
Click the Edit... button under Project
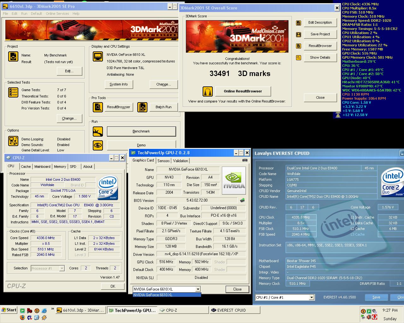(69, 71)
